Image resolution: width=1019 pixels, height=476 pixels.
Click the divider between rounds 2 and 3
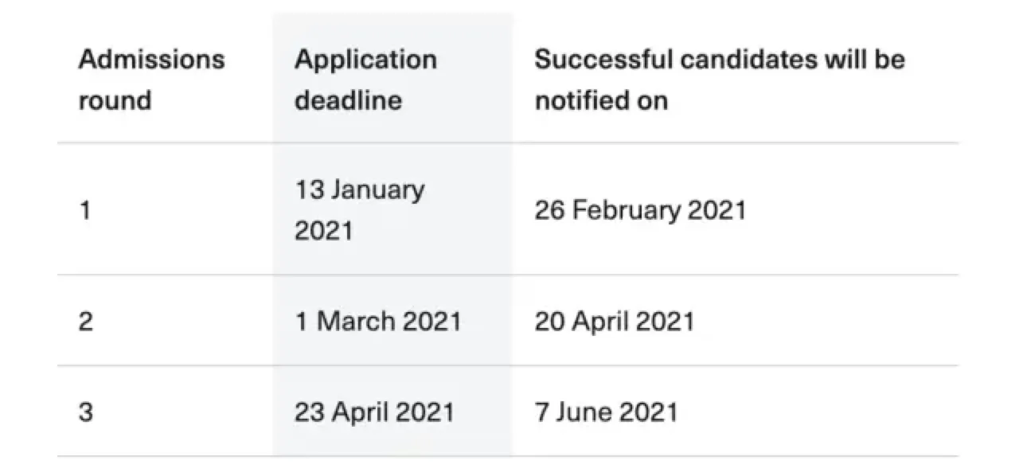pos(508,366)
